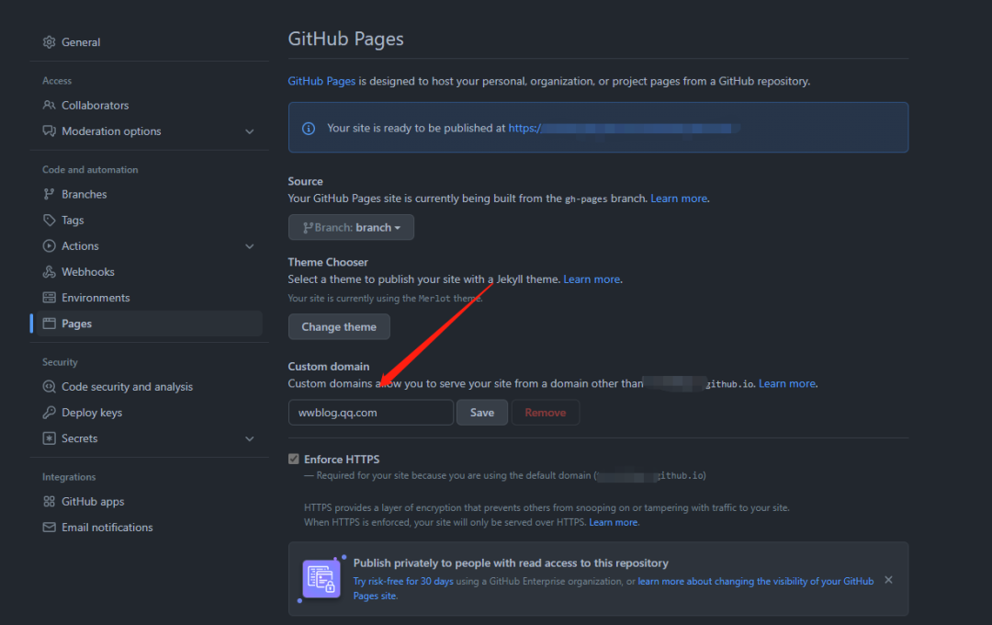The width and height of the screenshot is (992, 625).
Task: Click the Deploy keys key icon
Action: tap(49, 413)
